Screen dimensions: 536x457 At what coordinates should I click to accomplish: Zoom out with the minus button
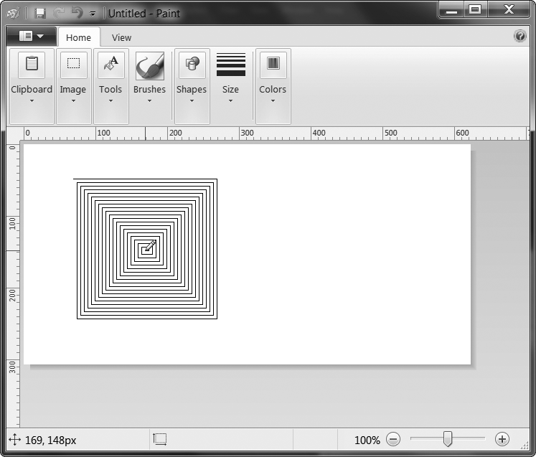pos(393,439)
